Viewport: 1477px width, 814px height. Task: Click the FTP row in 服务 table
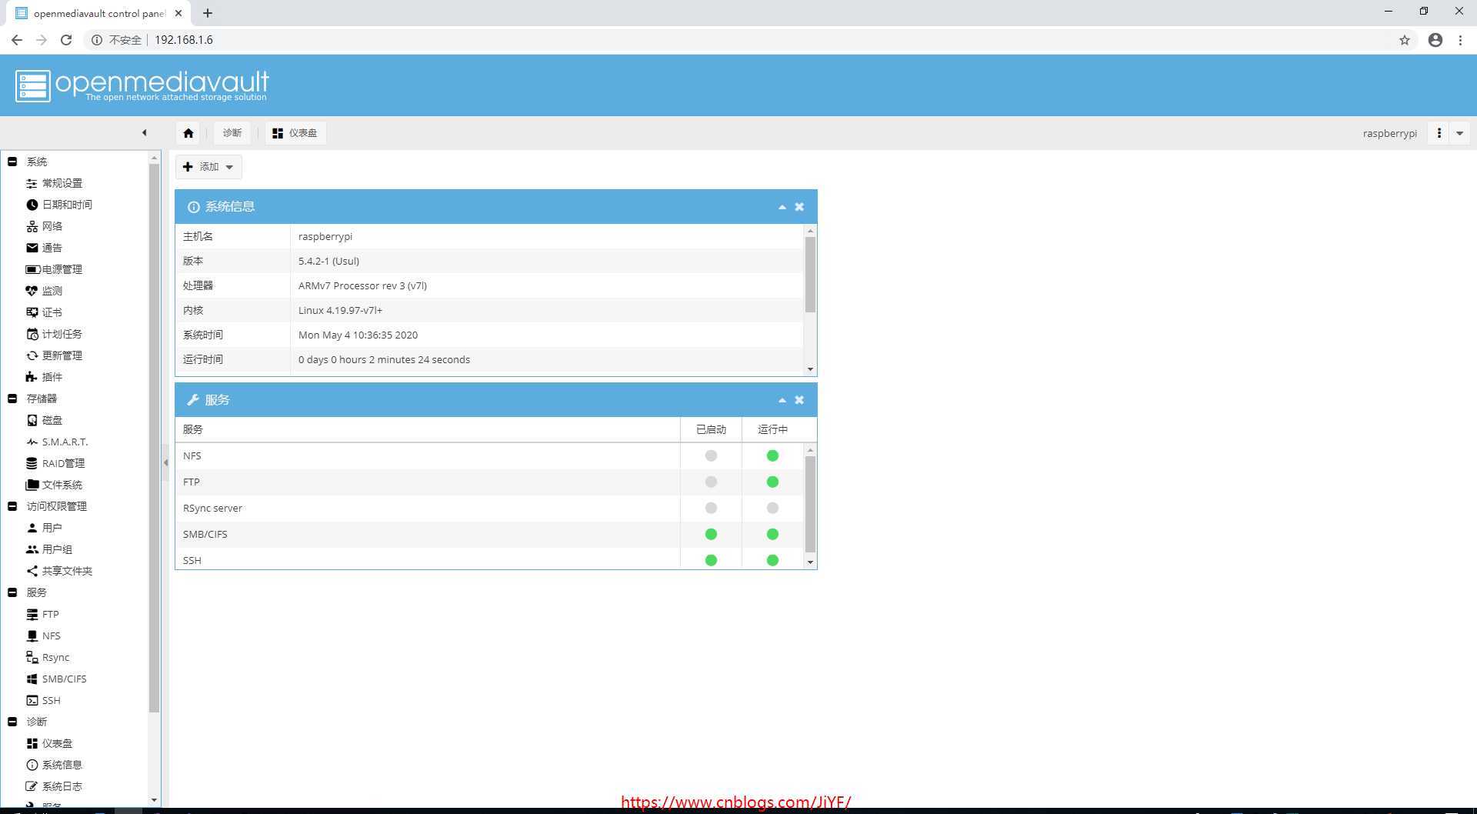(x=489, y=482)
